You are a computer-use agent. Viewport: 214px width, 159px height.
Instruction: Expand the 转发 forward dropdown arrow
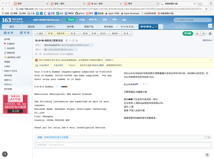click(78, 33)
